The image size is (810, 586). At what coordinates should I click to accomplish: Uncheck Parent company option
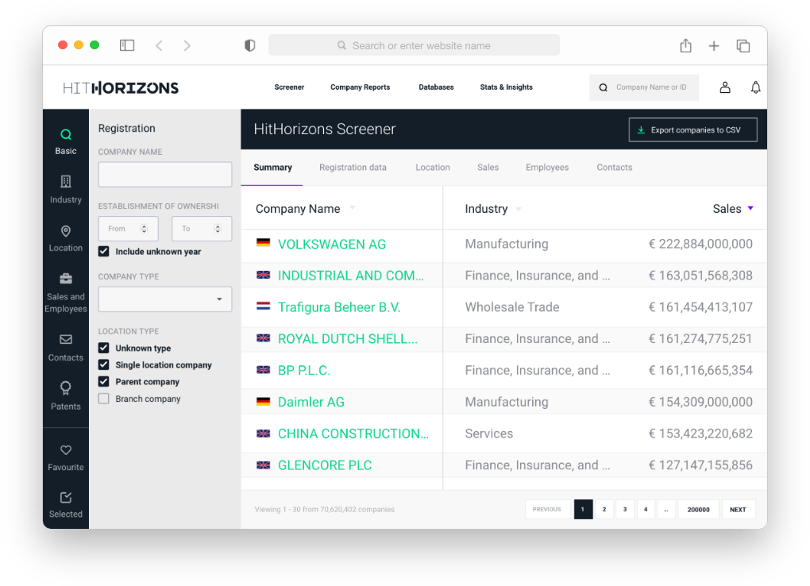pos(104,381)
